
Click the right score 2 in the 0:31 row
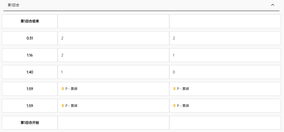pos(174,38)
